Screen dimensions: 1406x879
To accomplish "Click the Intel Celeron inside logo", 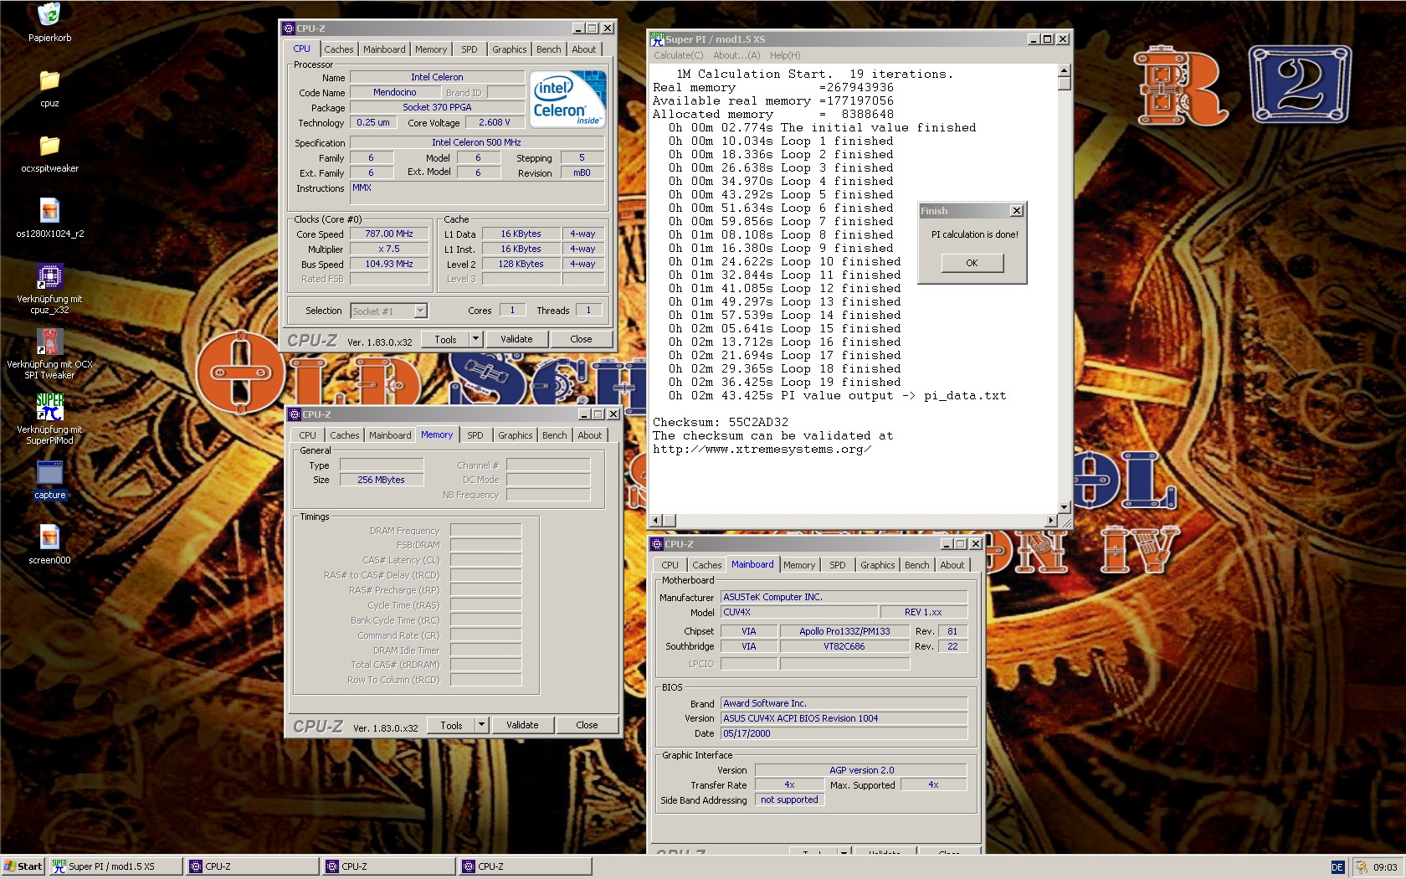I will pos(567,98).
